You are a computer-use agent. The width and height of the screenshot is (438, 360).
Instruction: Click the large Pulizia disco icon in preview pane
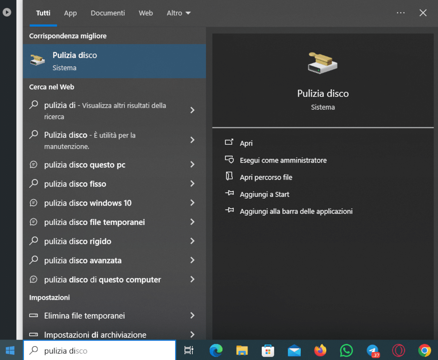(x=323, y=63)
